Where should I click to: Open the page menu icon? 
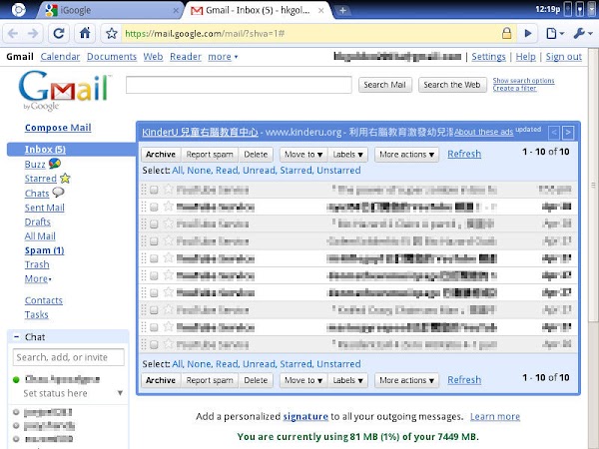click(x=554, y=34)
